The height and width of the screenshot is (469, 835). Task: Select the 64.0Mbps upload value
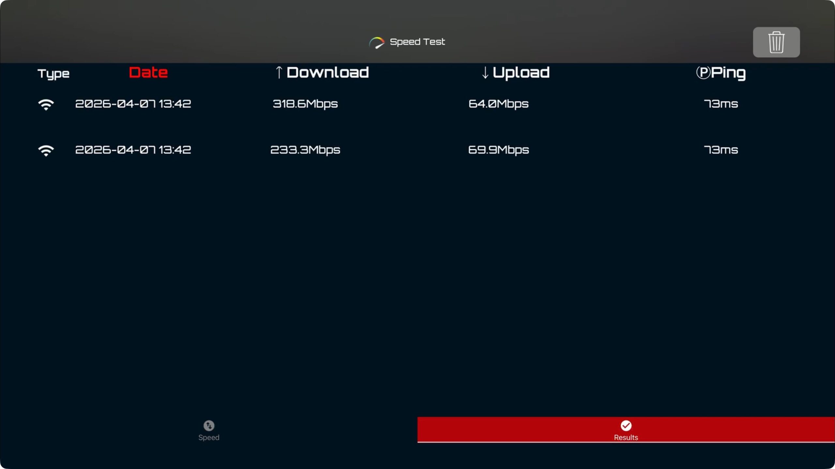(498, 104)
